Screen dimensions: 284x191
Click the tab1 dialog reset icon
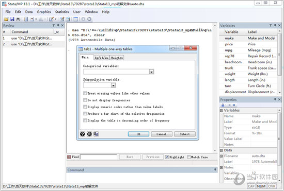point(89,134)
